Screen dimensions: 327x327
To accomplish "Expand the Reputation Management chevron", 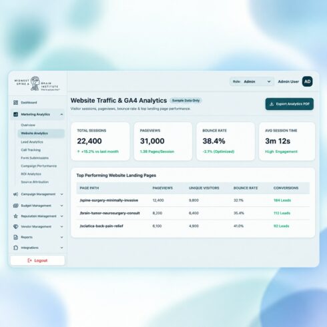I will [61, 216].
